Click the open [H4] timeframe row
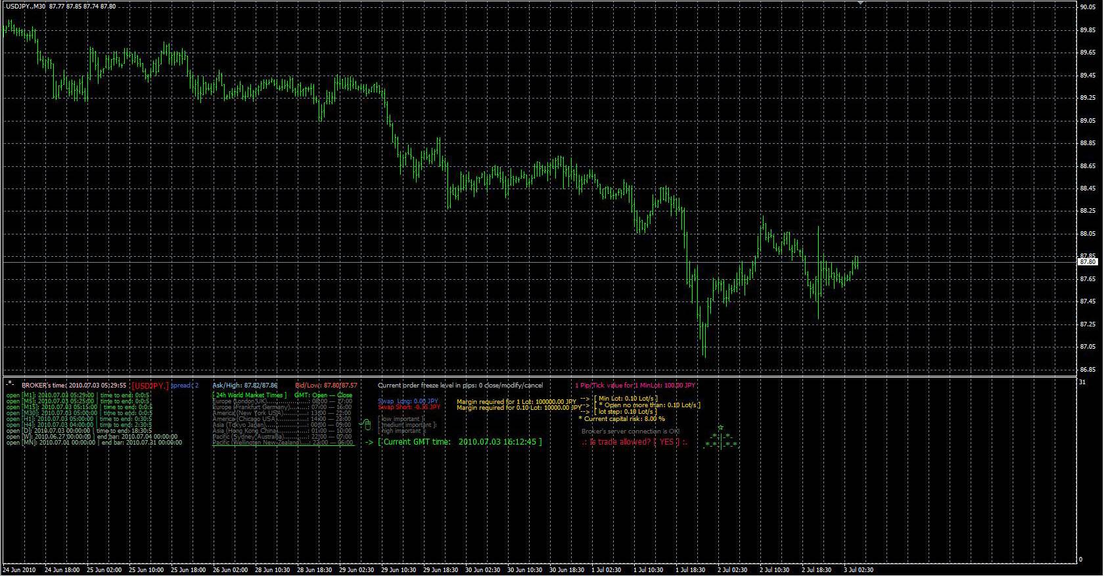This screenshot has height=576, width=1104. coord(79,425)
